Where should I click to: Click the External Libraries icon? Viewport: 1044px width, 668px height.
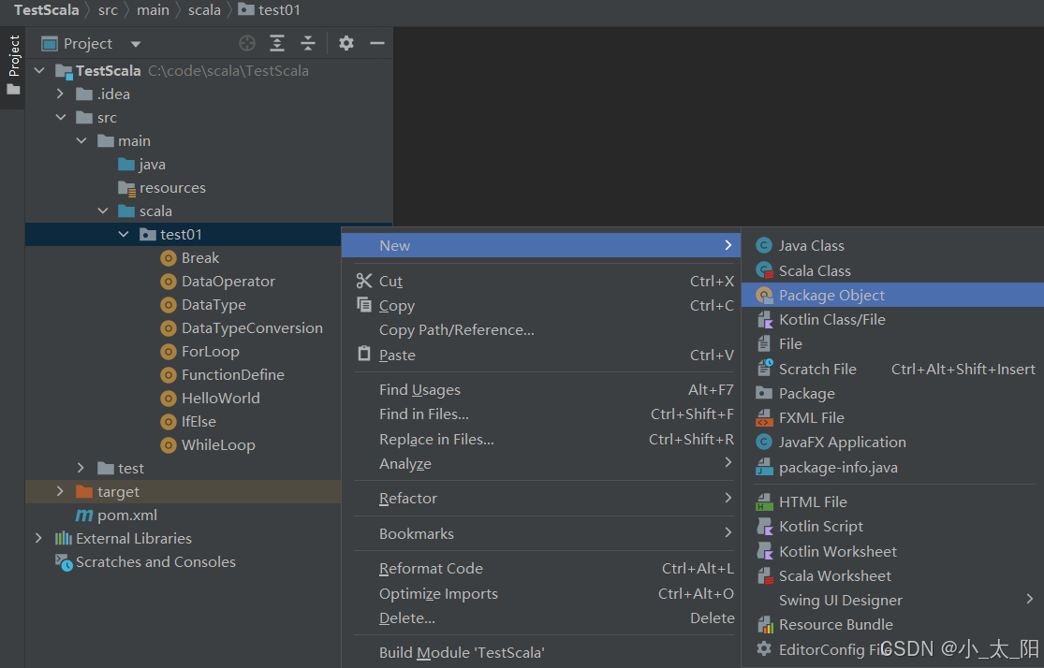tap(64, 538)
